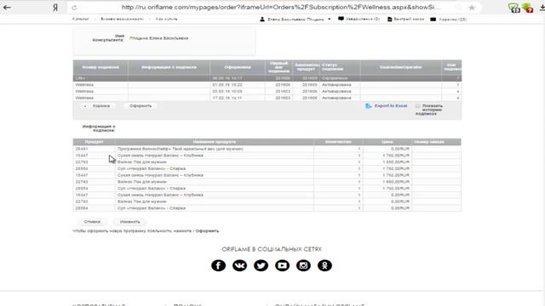Select product code 28491 in the products table
The image size is (545, 306).
82,149
